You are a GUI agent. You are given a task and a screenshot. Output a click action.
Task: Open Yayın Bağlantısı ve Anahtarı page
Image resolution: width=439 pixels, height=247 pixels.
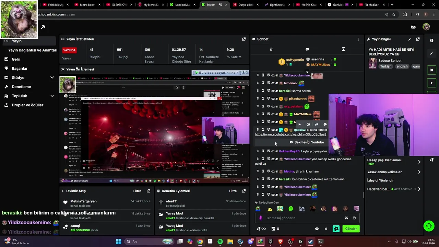click(33, 50)
